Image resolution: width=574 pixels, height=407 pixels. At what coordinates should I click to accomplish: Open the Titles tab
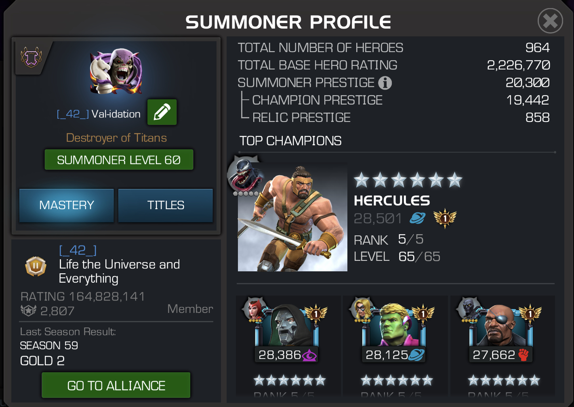[x=166, y=205]
